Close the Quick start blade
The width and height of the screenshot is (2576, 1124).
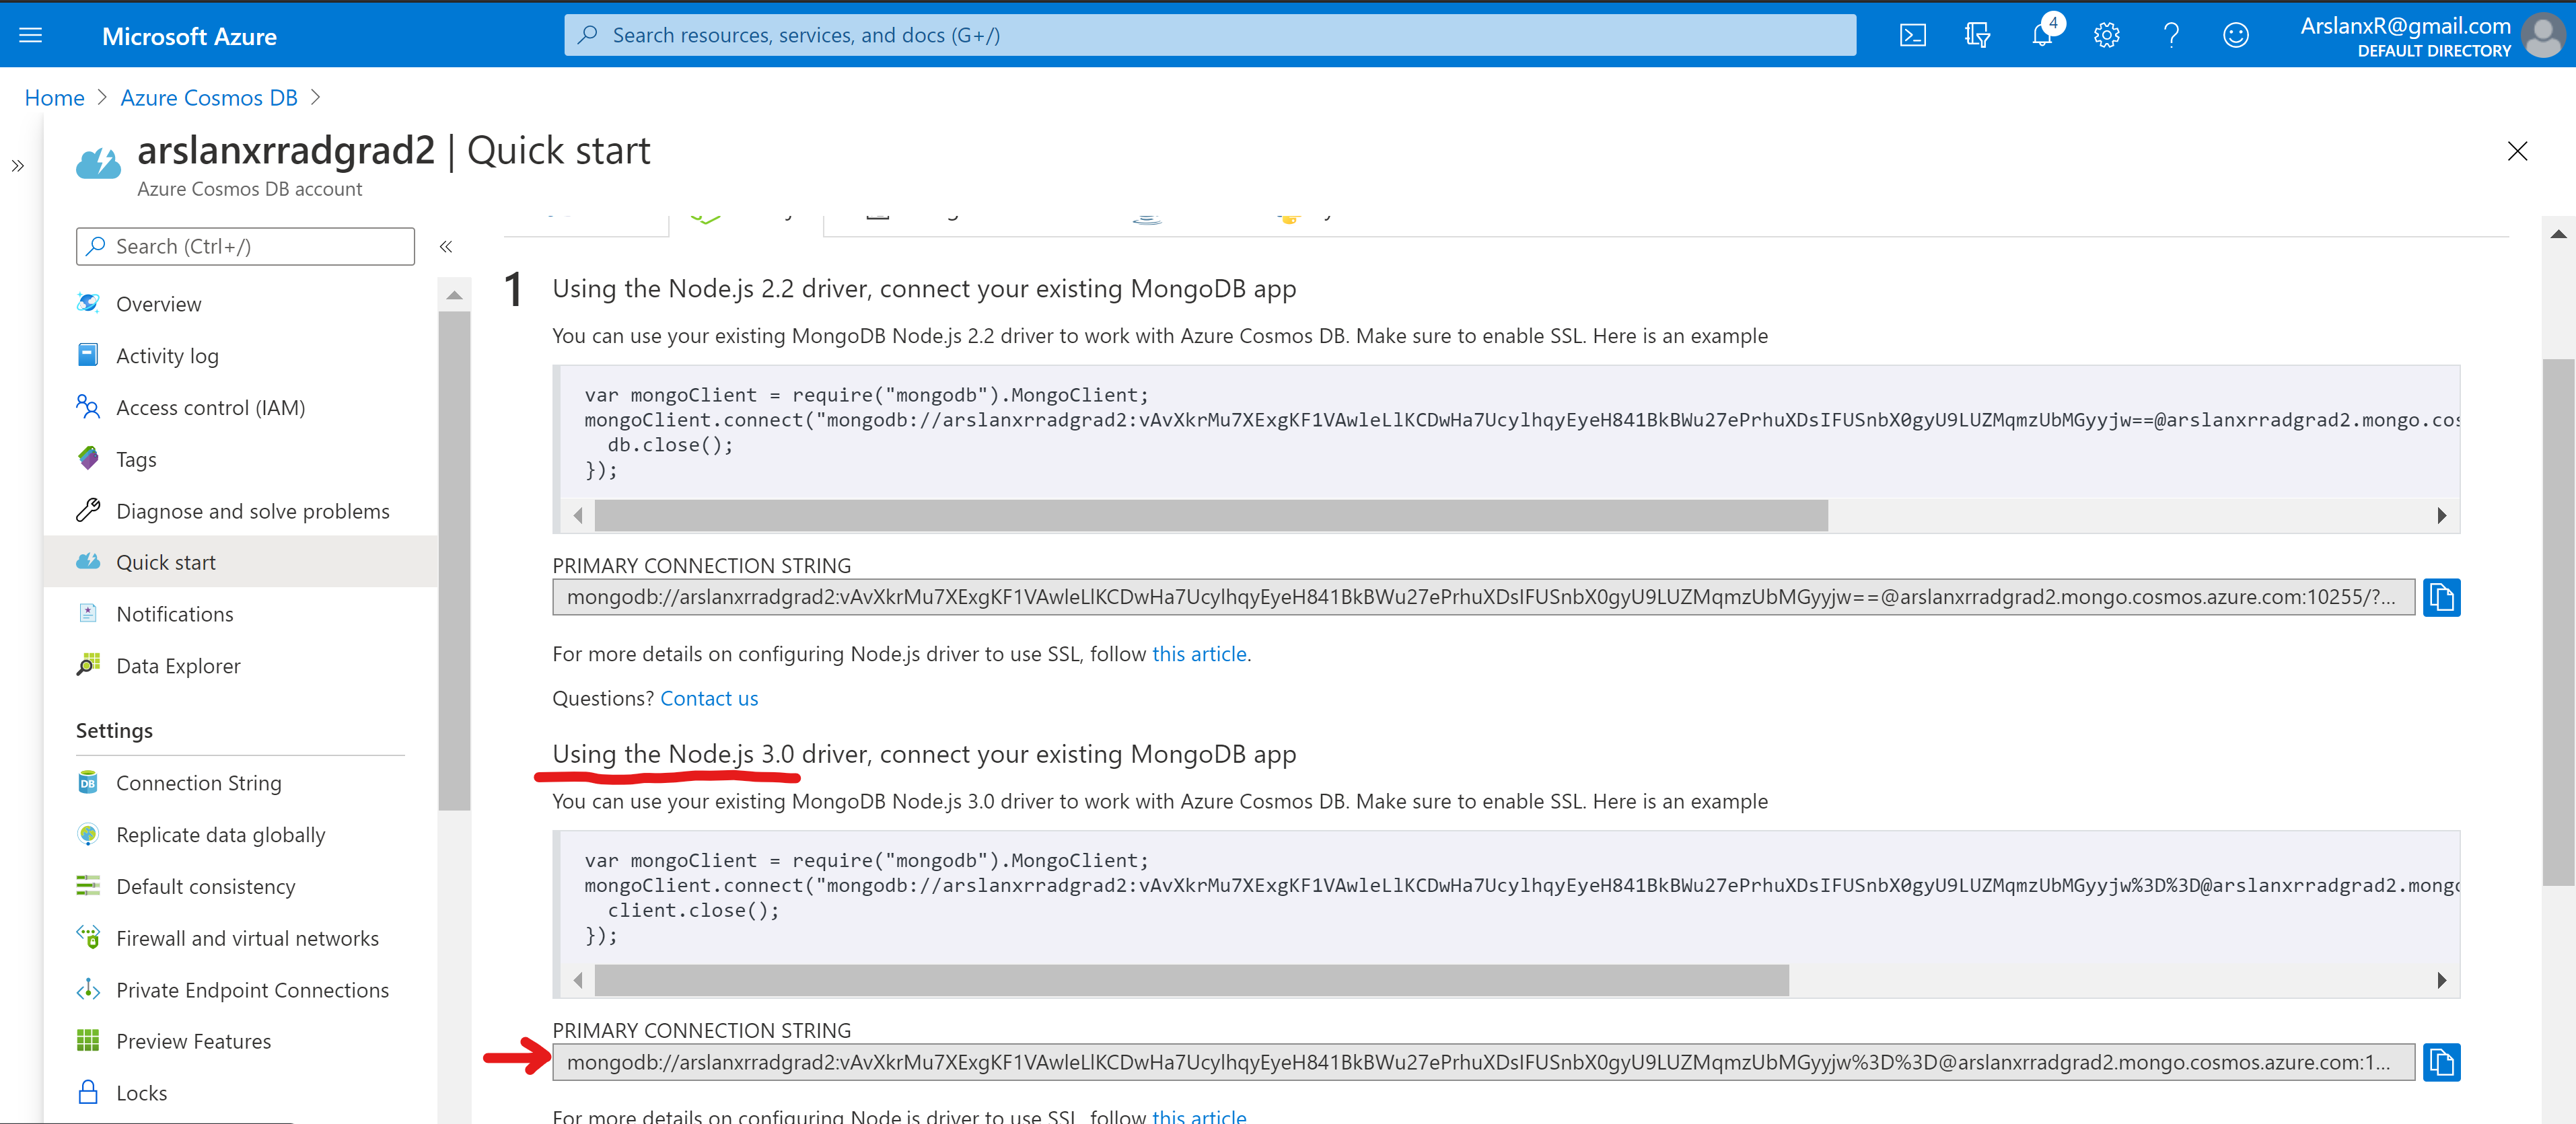(2517, 151)
